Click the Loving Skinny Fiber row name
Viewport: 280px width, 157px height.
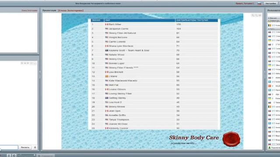(120, 94)
